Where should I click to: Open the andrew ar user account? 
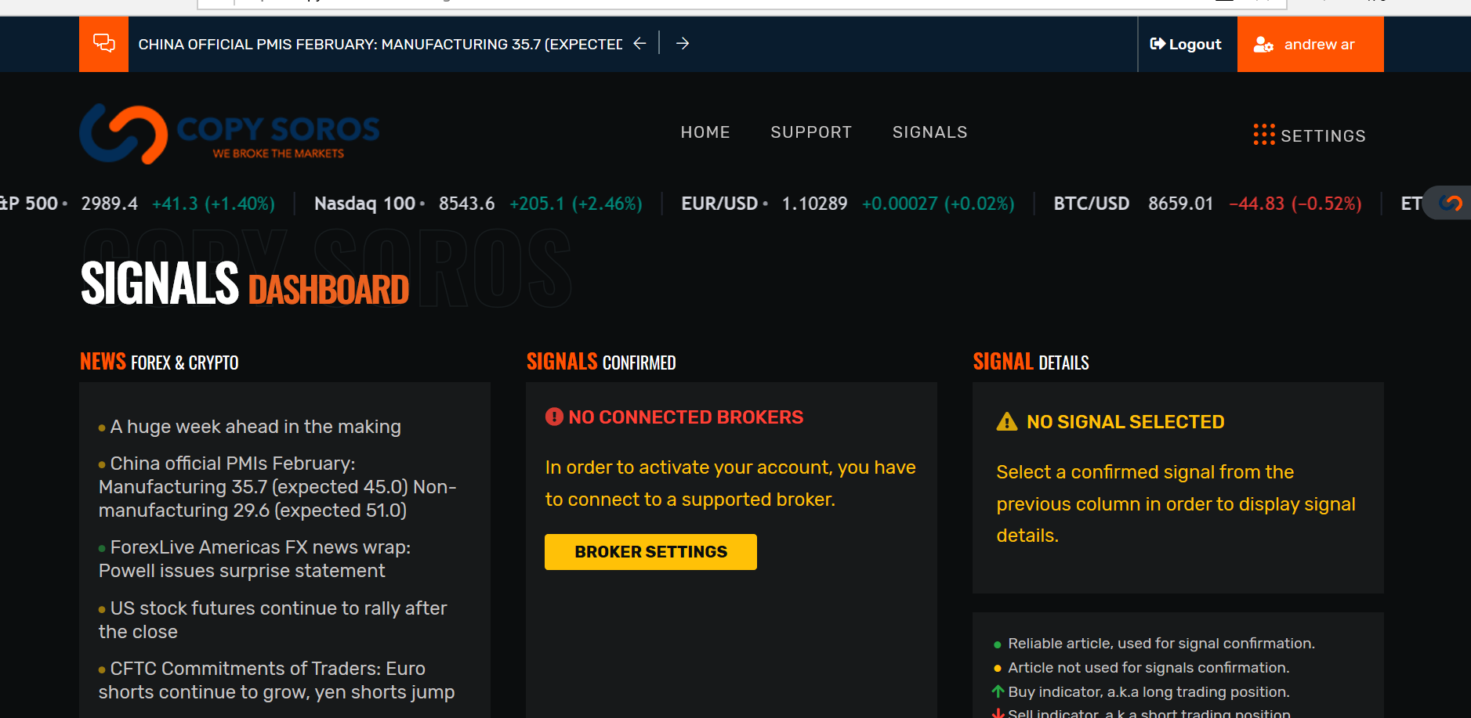click(x=1310, y=45)
